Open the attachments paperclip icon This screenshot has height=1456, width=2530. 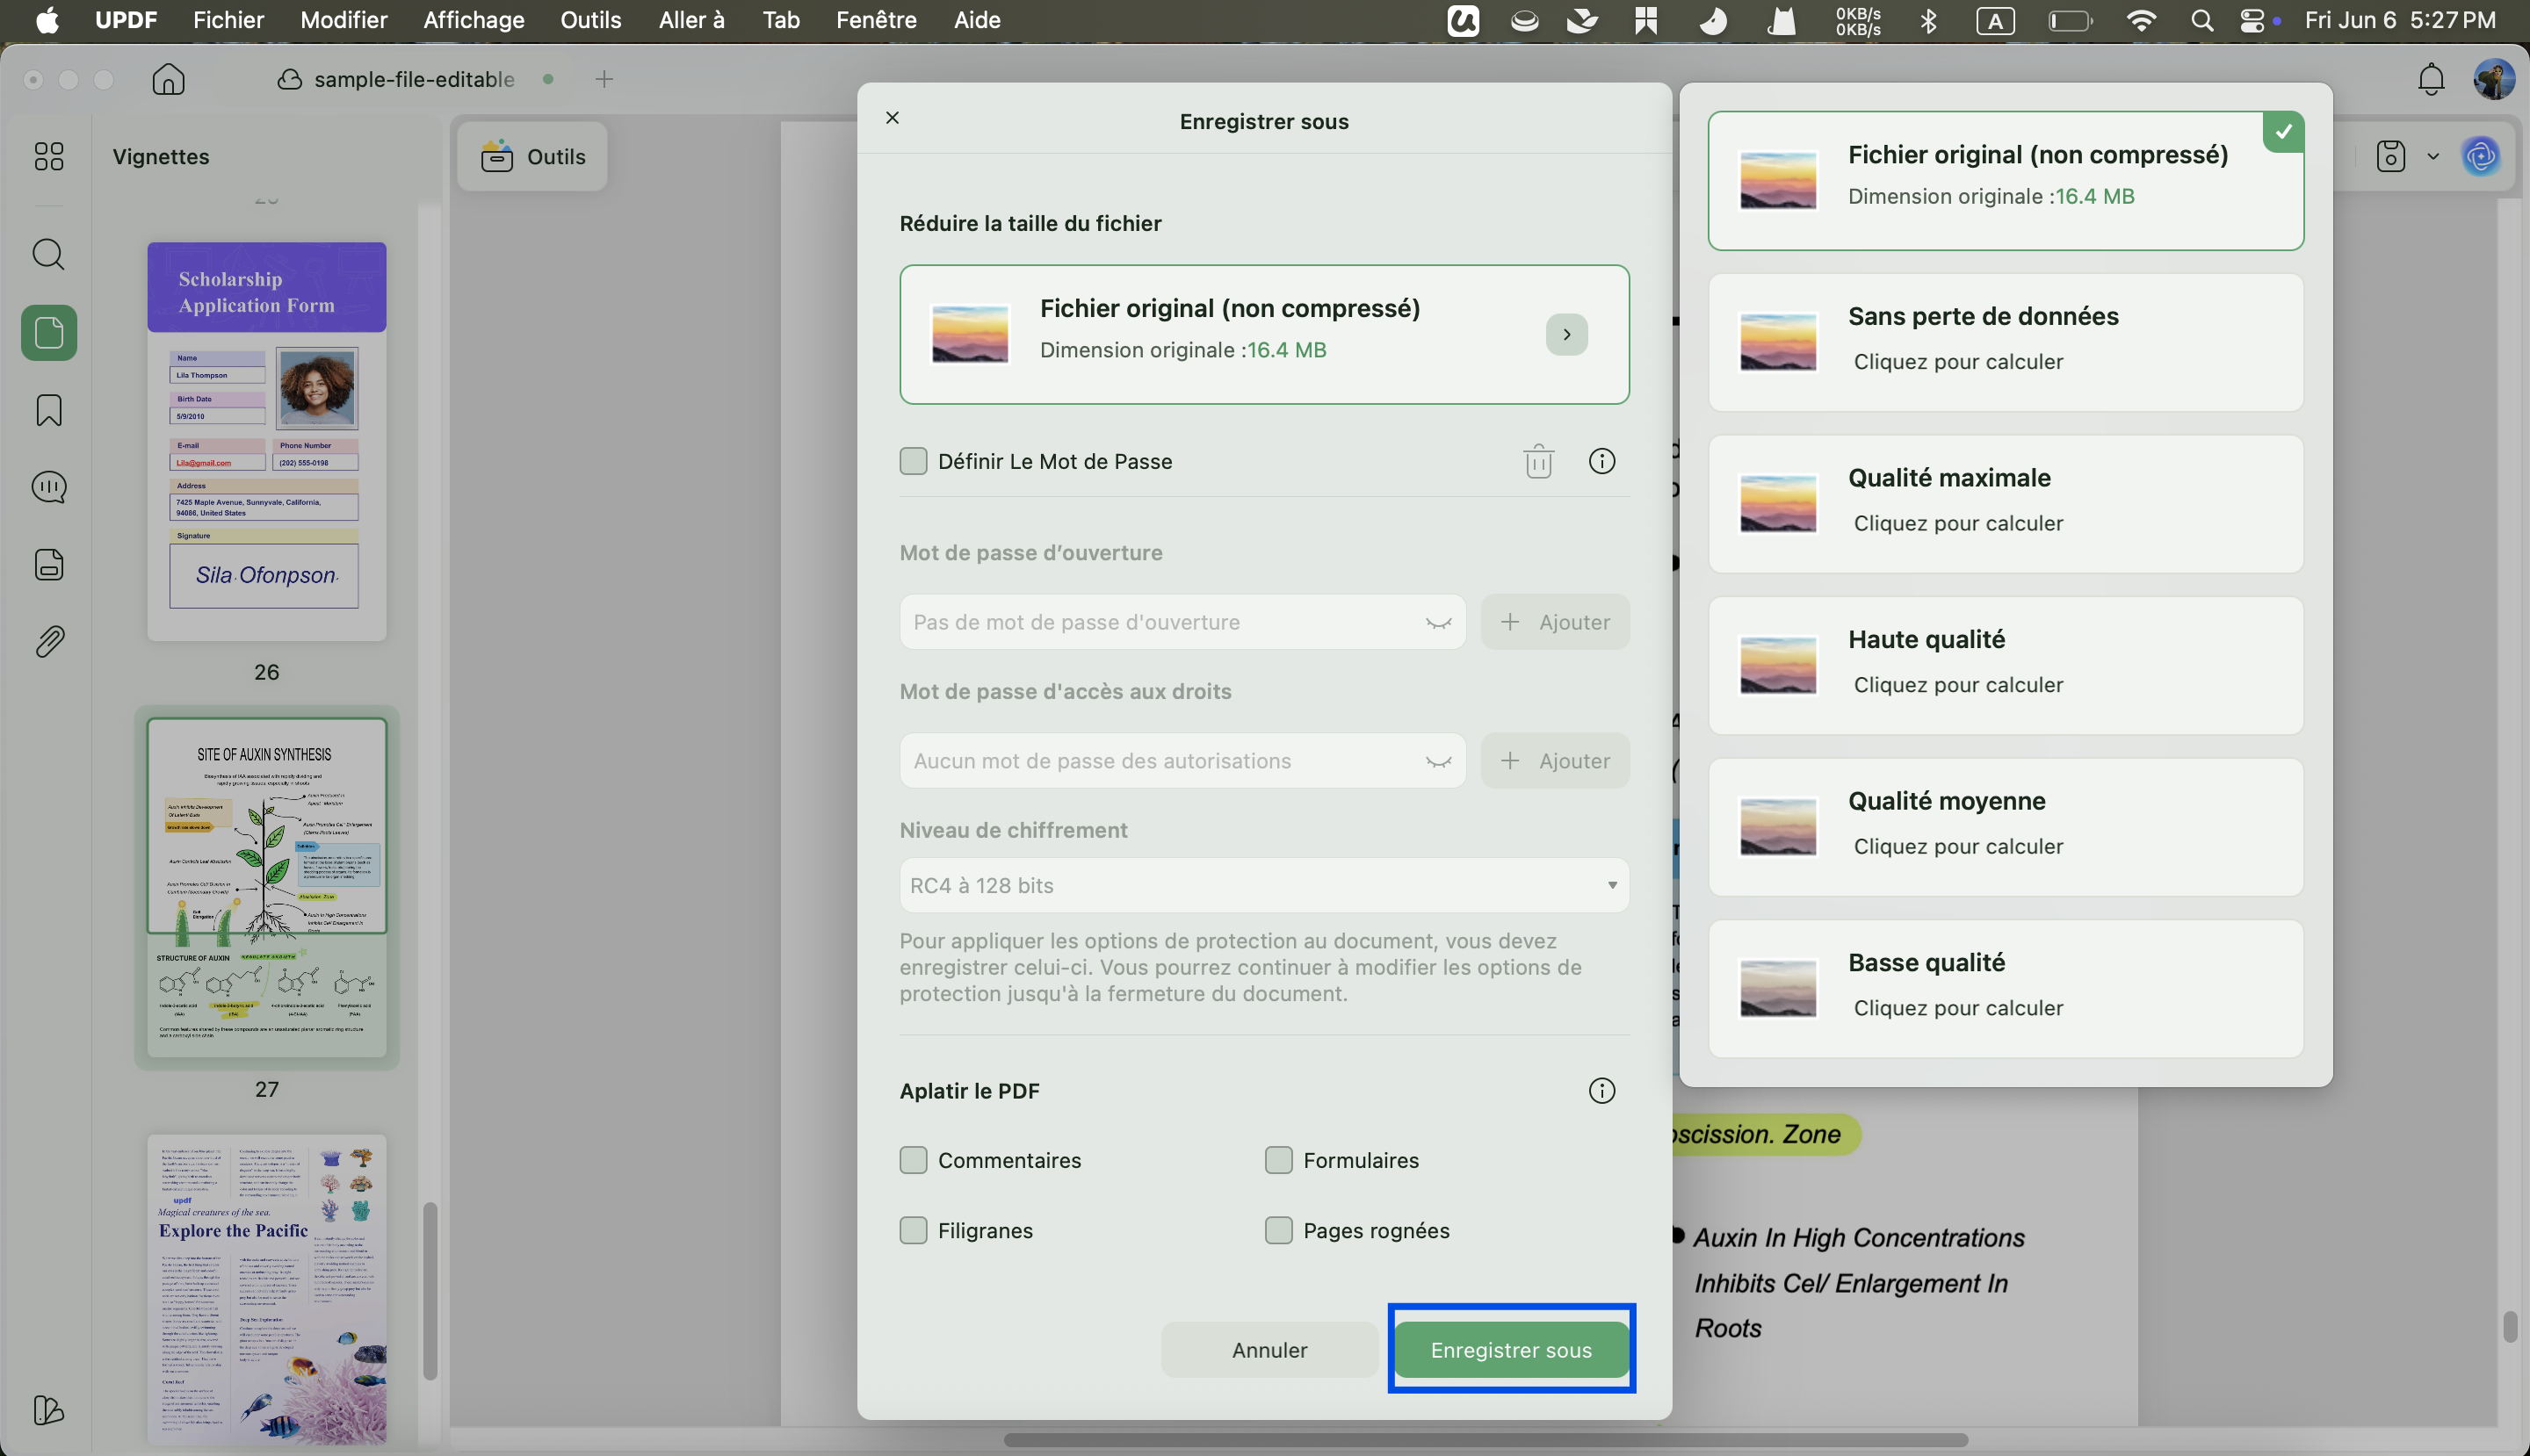[49, 642]
